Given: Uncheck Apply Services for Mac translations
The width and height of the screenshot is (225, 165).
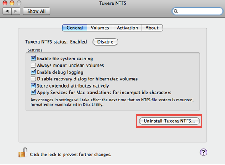Looking at the screenshot, I should pyautogui.click(x=33, y=92).
